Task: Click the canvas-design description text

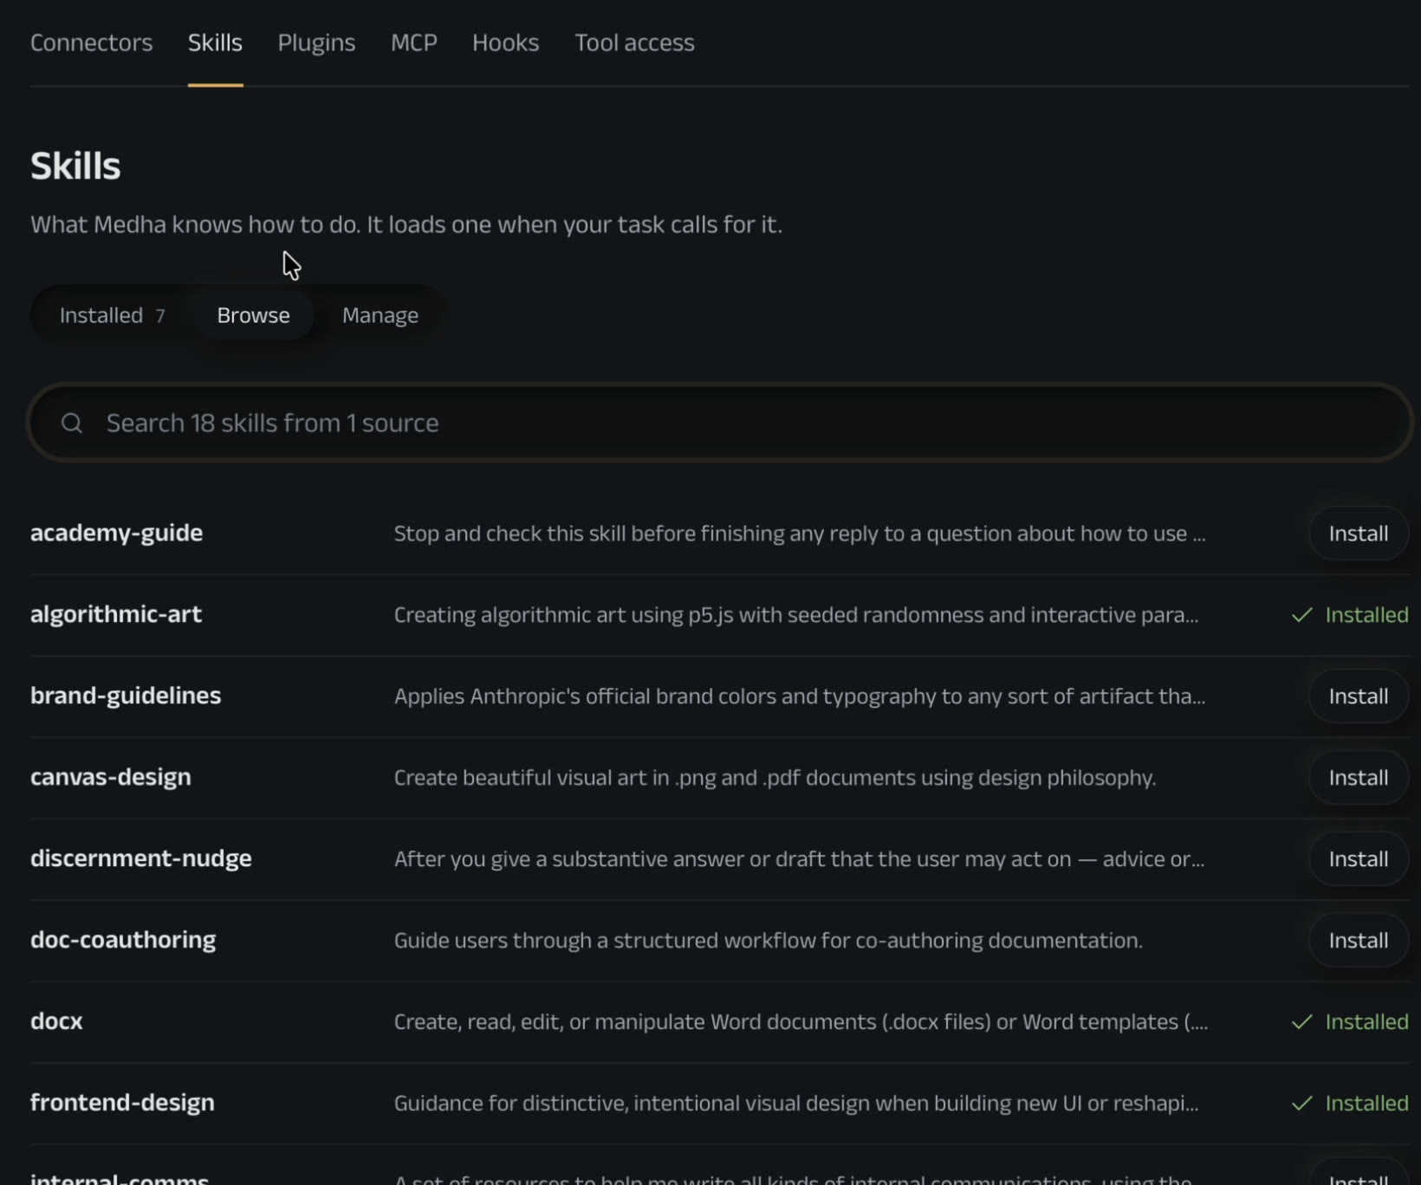Action: 775,778
